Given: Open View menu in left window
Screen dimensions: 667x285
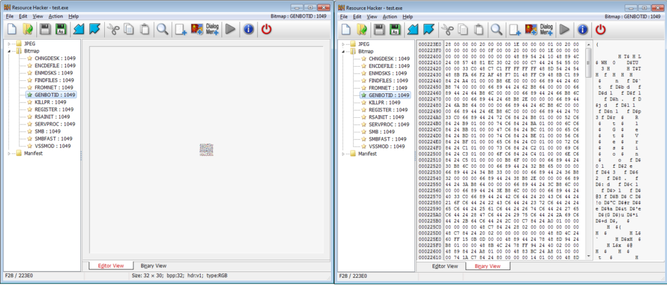Looking at the screenshot, I should (x=38, y=16).
